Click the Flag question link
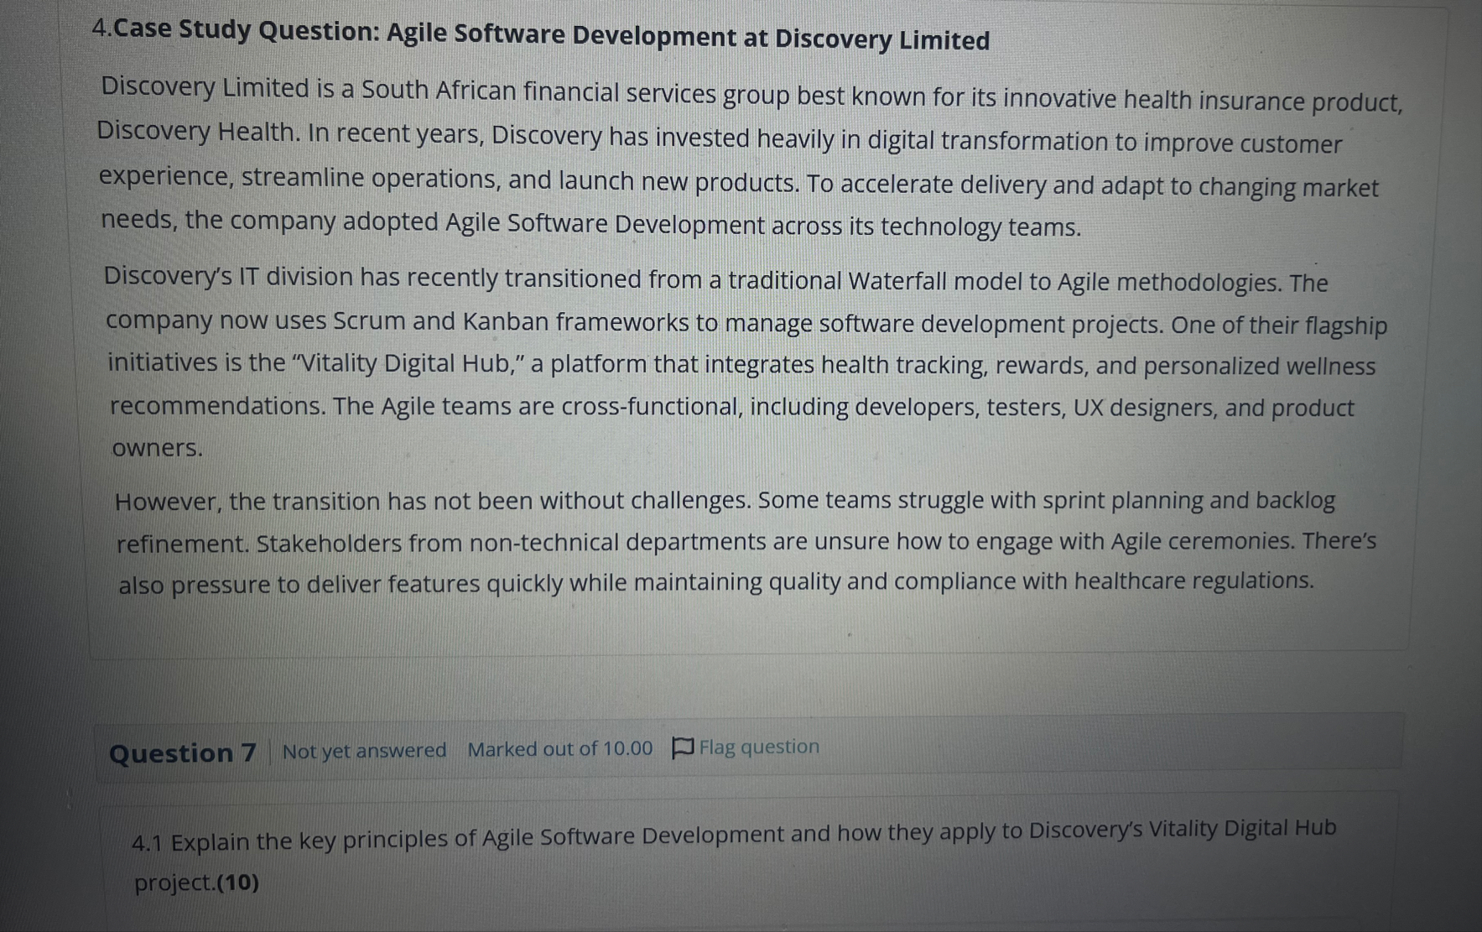Image resolution: width=1482 pixels, height=932 pixels. tap(746, 747)
